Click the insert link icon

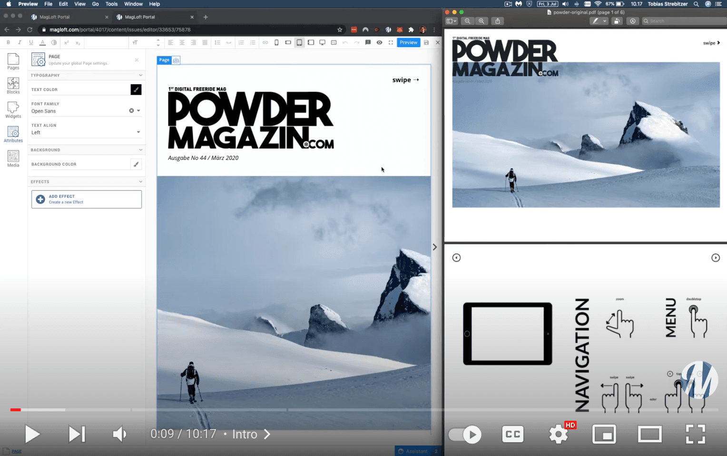[265, 42]
